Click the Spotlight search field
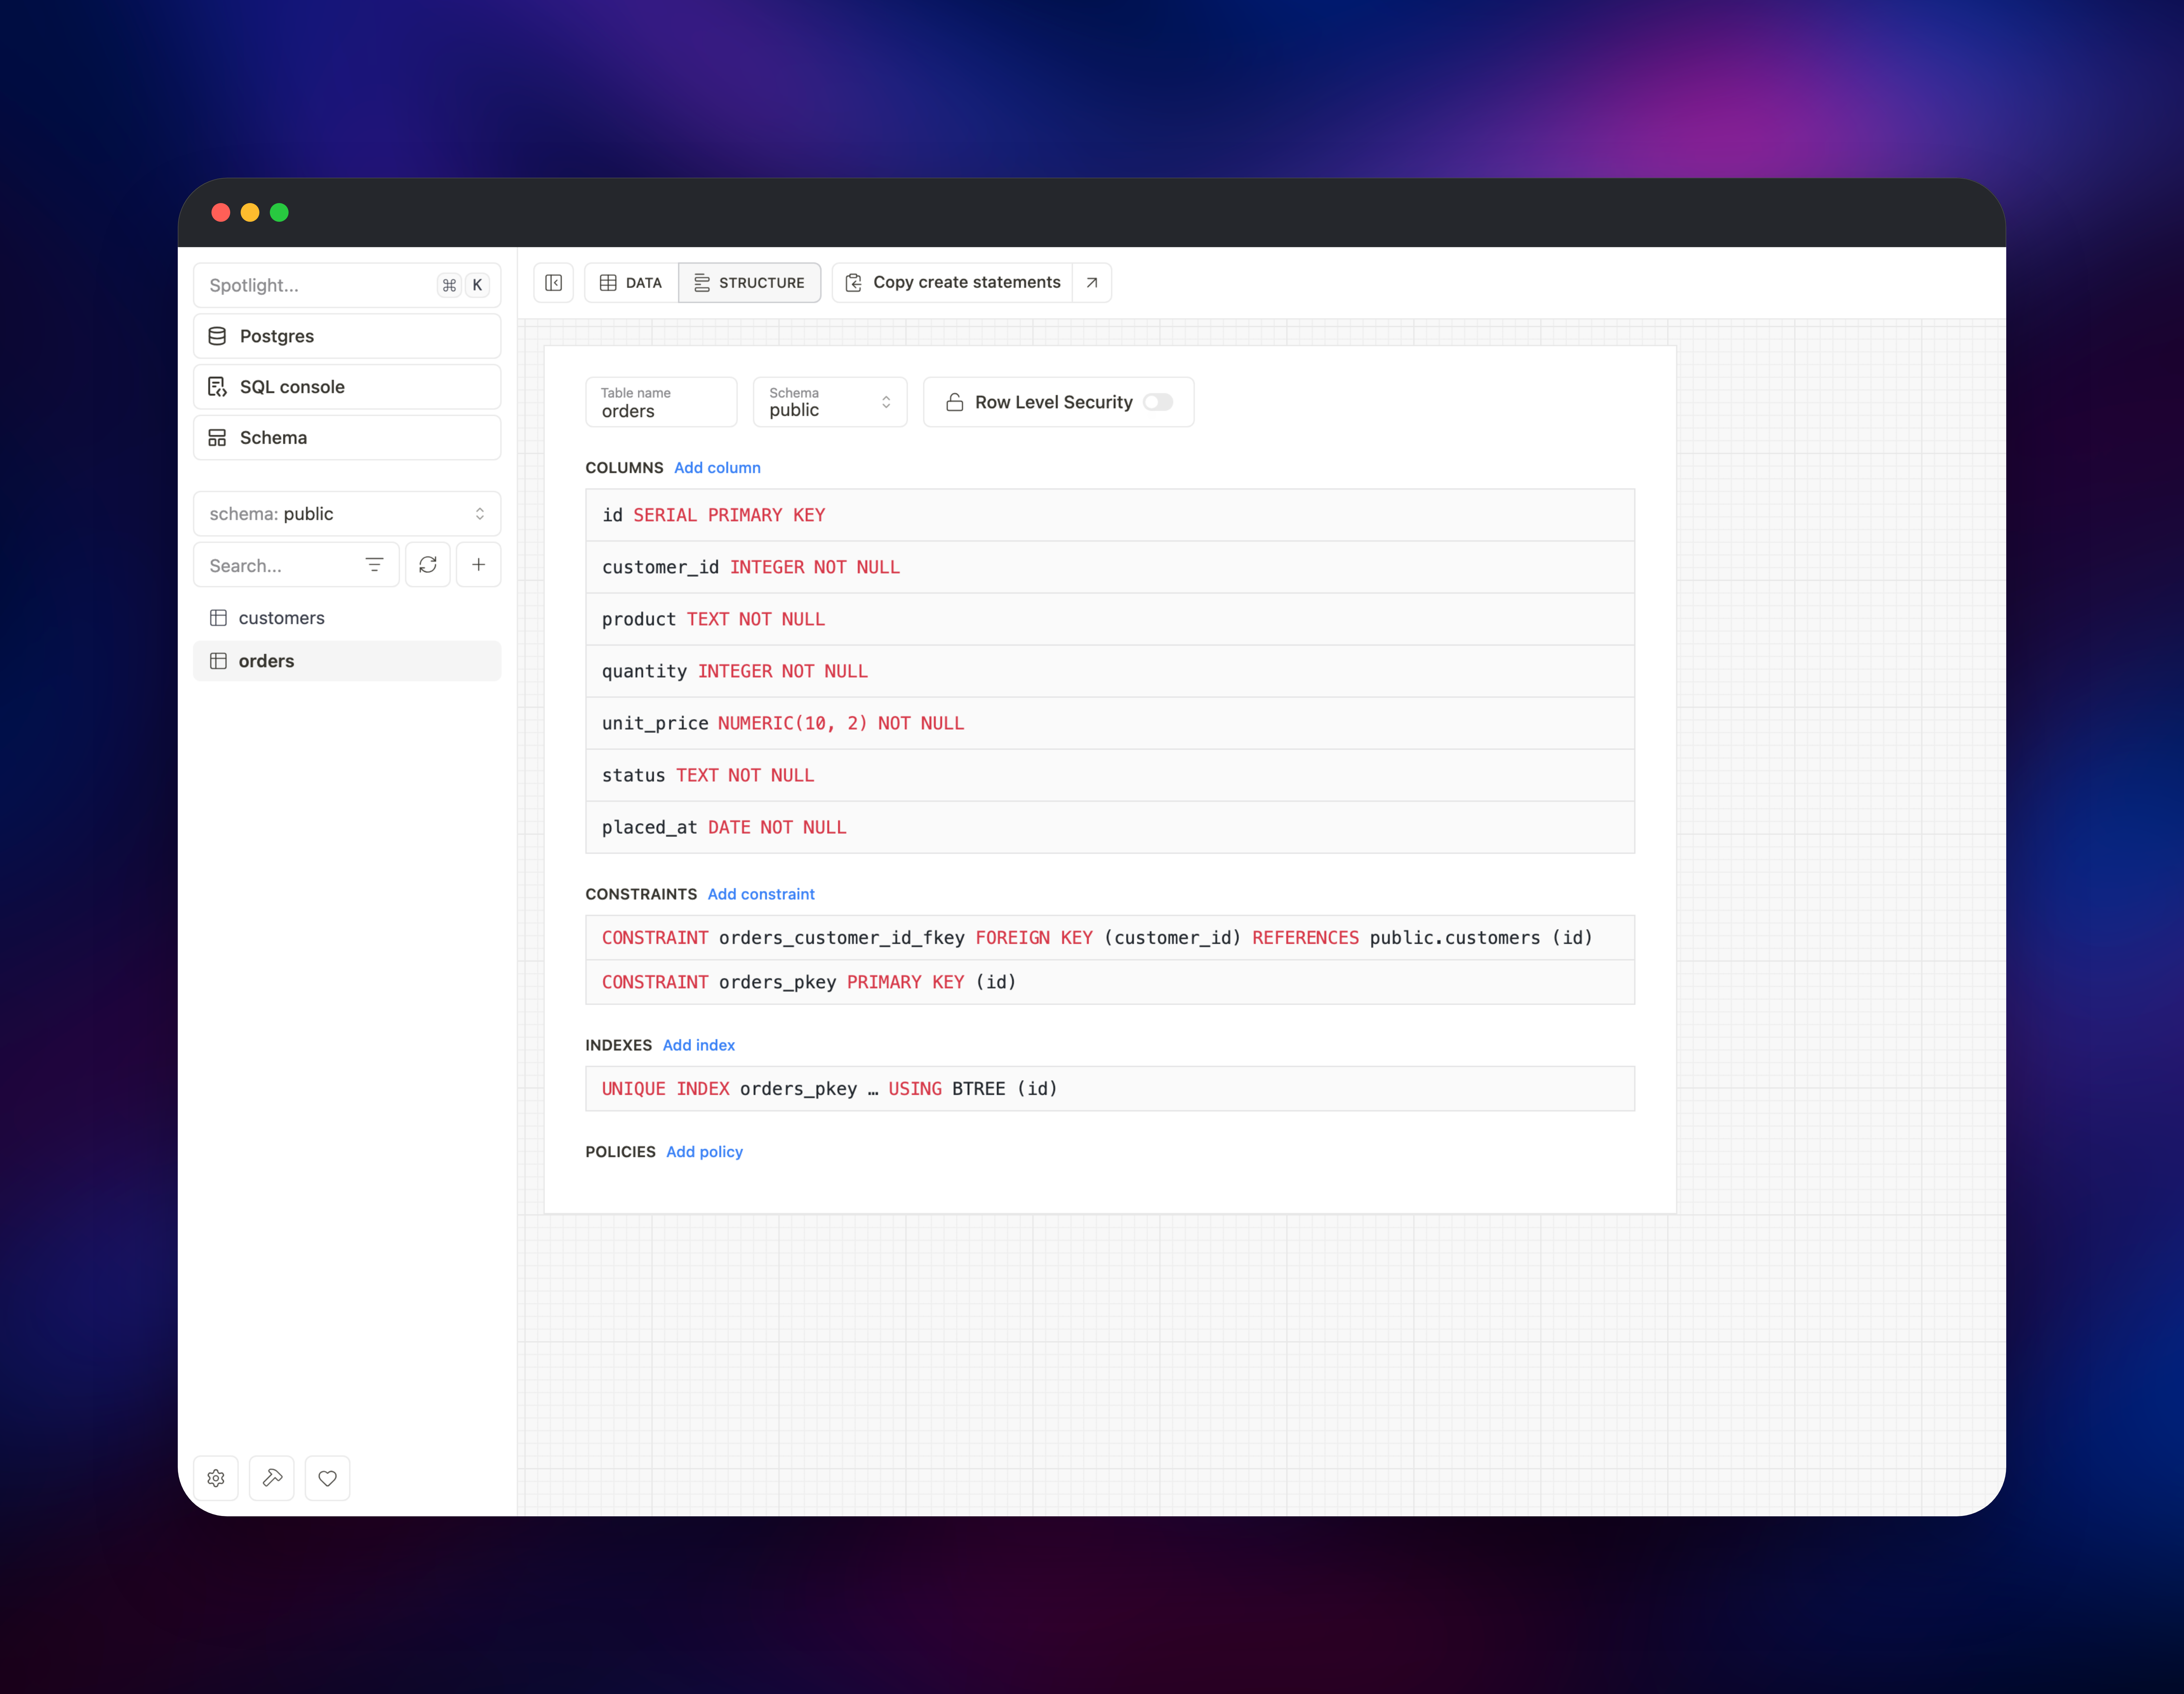This screenshot has height=1694, width=2184. click(347, 285)
